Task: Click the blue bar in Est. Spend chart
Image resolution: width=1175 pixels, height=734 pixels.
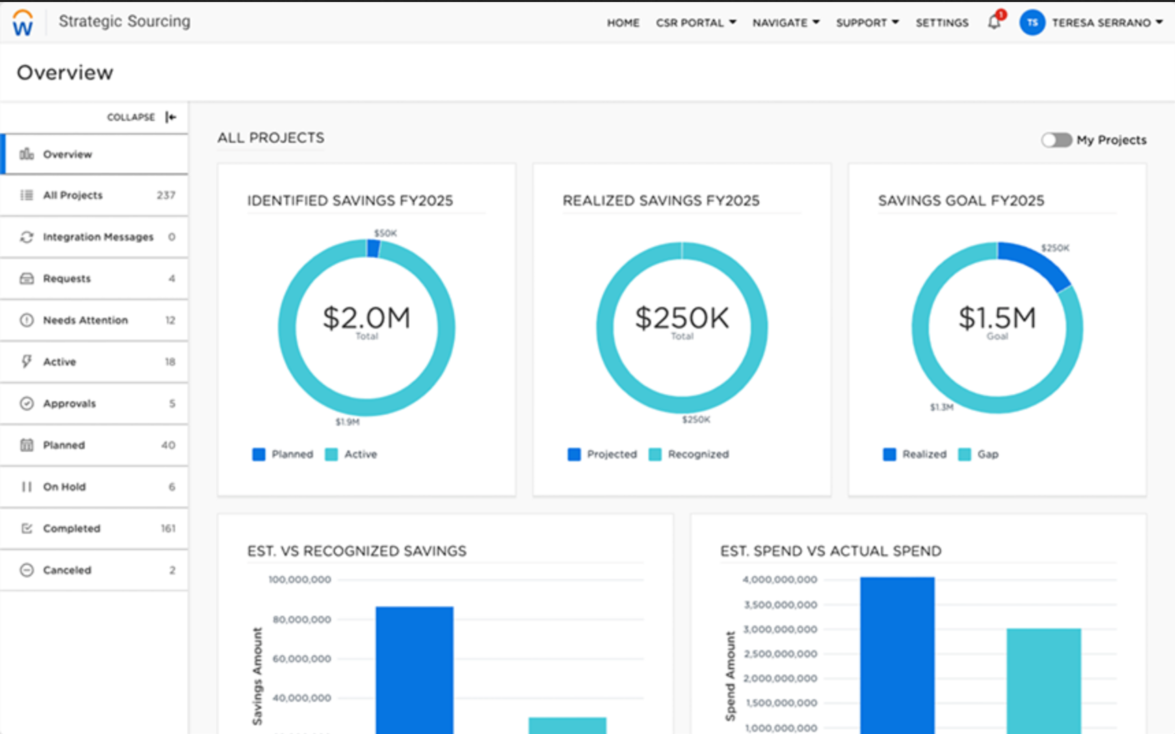Action: 897,655
